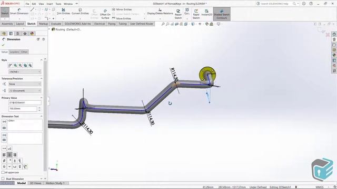Click the Smart Dimension tool
The width and height of the screenshot is (337, 189).
tap(19, 12)
